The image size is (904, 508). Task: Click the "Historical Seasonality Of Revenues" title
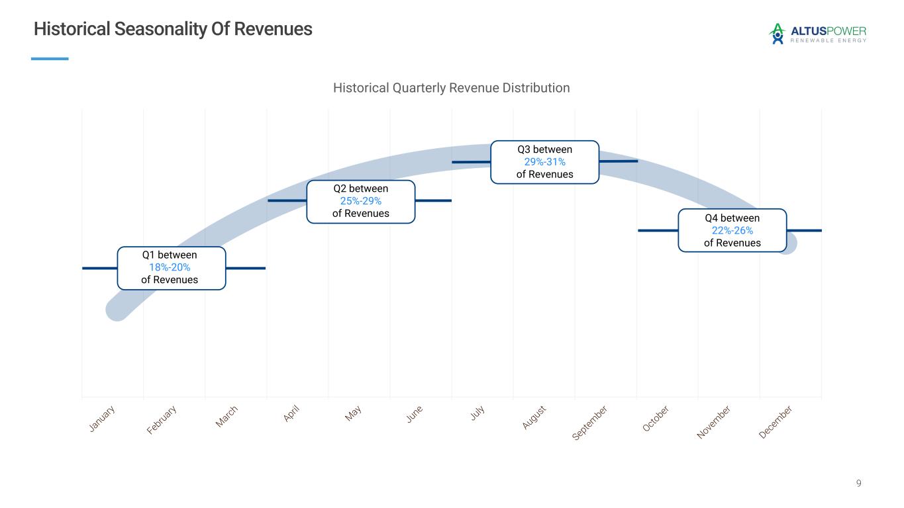point(173,29)
